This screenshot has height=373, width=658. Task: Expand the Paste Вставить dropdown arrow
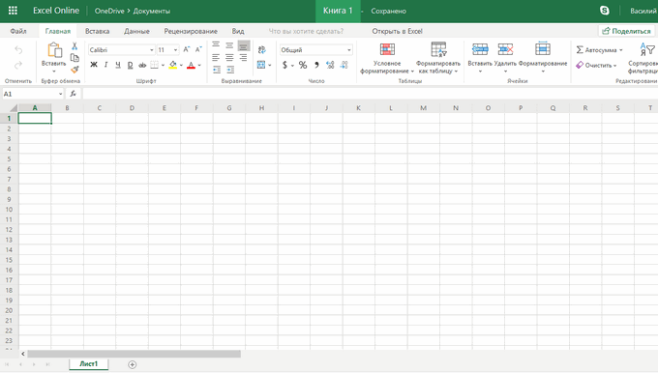tap(54, 72)
